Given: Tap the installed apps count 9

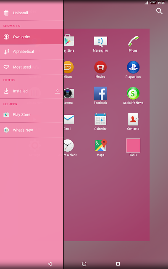Looking at the screenshot, I should pos(58,91).
